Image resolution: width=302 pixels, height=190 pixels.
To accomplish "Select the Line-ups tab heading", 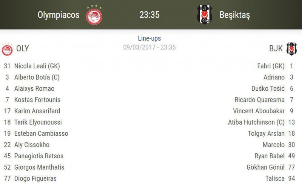I will point(149,39).
